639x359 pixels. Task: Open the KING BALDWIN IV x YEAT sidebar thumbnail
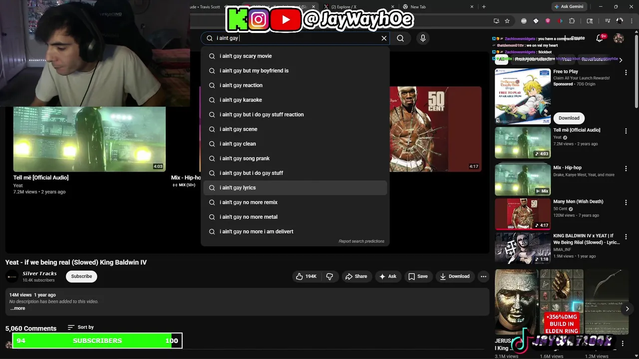(x=523, y=248)
